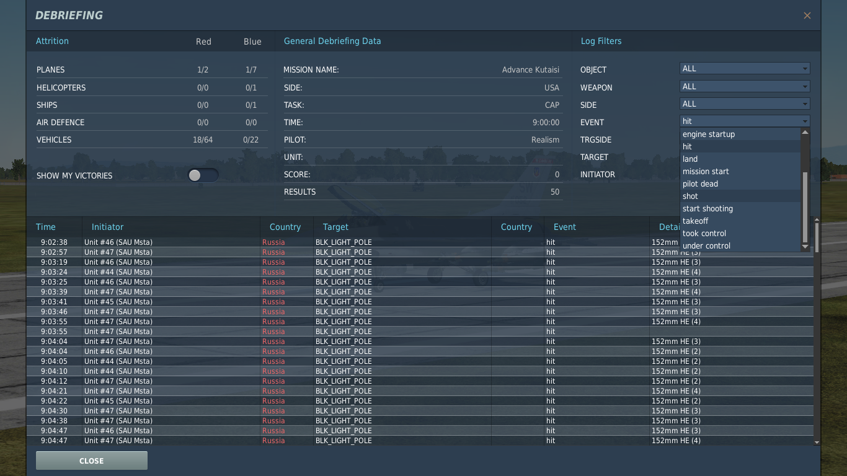The image size is (847, 476).
Task: Click the event list scroll-down arrow
Action: point(805,247)
